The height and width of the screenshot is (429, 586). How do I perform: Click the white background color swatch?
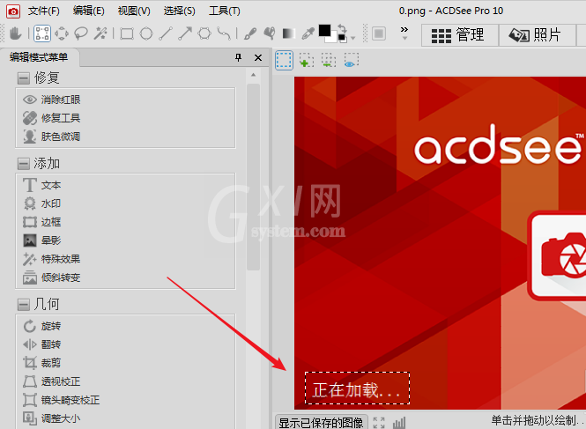(332, 39)
